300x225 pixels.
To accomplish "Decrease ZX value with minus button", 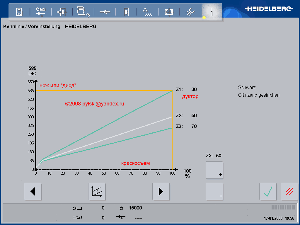I will (214, 192).
